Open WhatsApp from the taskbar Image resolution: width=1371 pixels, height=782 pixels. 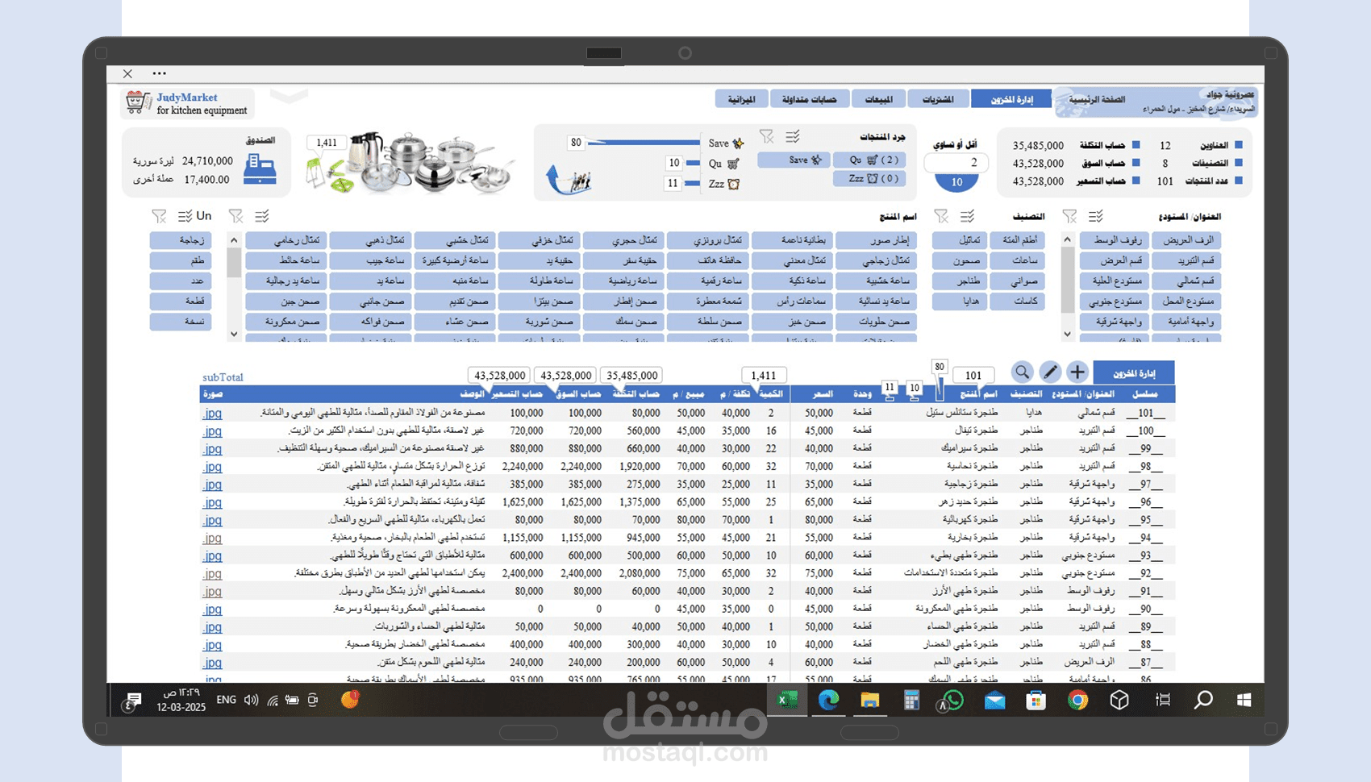(953, 700)
